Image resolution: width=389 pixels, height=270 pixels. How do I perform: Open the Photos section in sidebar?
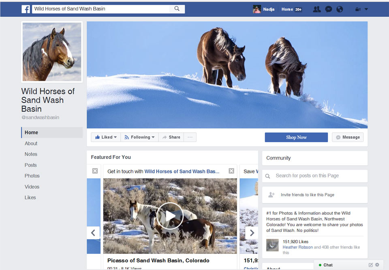(32, 176)
